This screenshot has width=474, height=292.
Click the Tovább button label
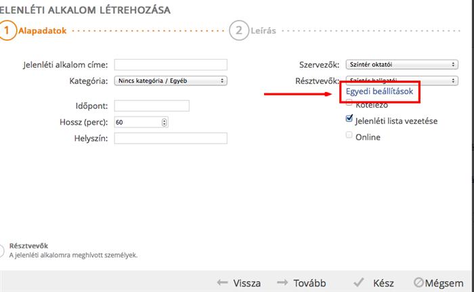[310, 283]
